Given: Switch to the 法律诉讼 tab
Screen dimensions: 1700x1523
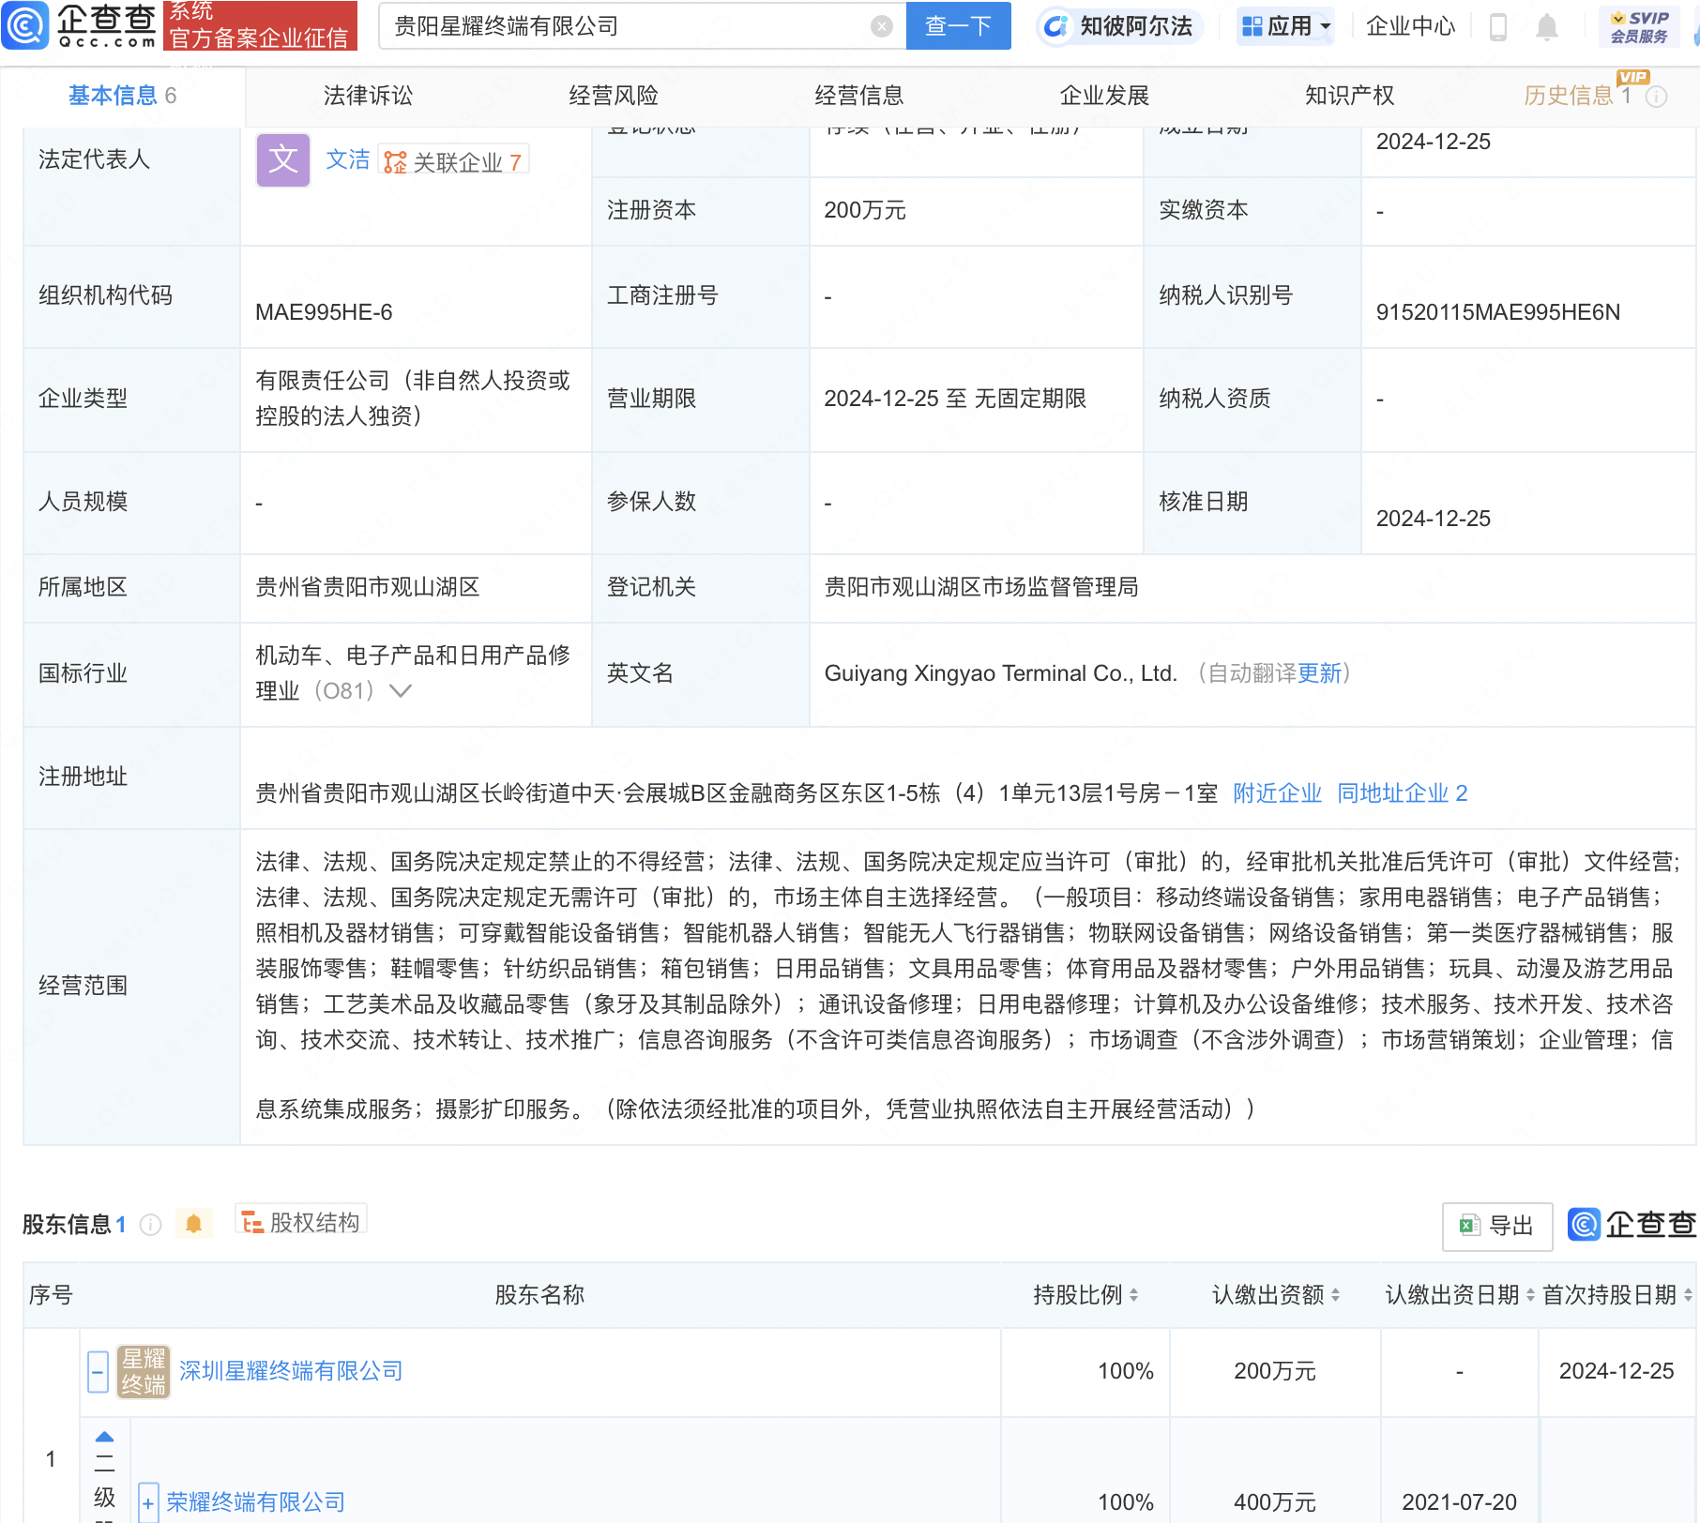Looking at the screenshot, I should 367,95.
